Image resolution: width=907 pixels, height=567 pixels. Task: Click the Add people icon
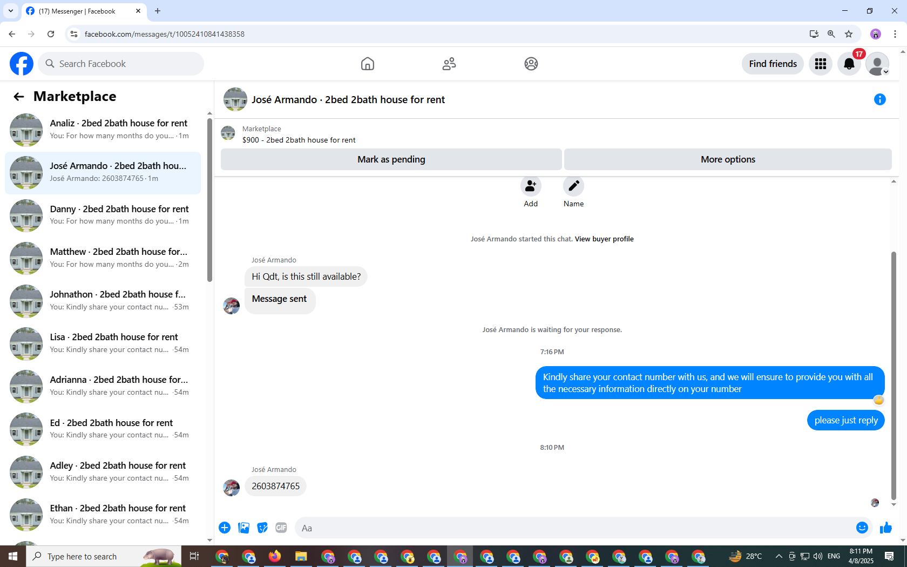pyautogui.click(x=531, y=186)
